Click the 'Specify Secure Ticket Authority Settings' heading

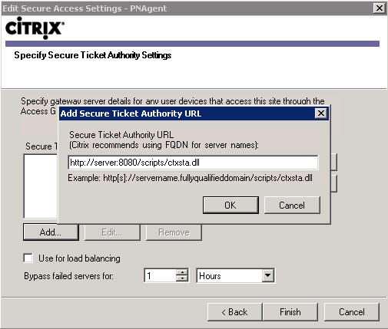coord(93,55)
